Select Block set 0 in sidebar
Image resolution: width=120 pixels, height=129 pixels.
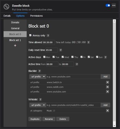click(x=15, y=34)
